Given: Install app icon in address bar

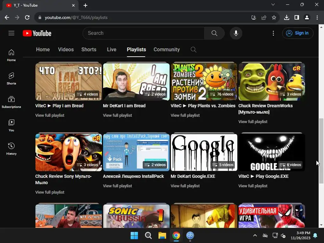Looking at the screenshot, I should click(253, 18).
